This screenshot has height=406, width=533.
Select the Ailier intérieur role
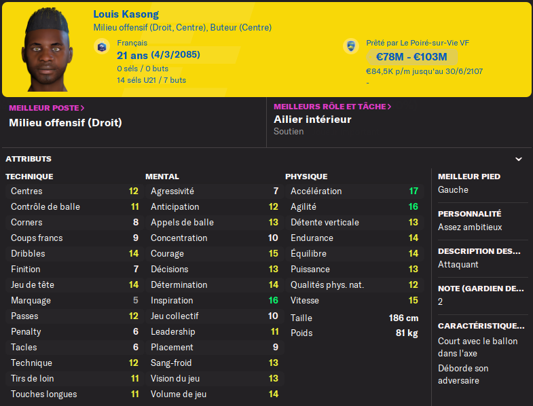click(x=312, y=119)
